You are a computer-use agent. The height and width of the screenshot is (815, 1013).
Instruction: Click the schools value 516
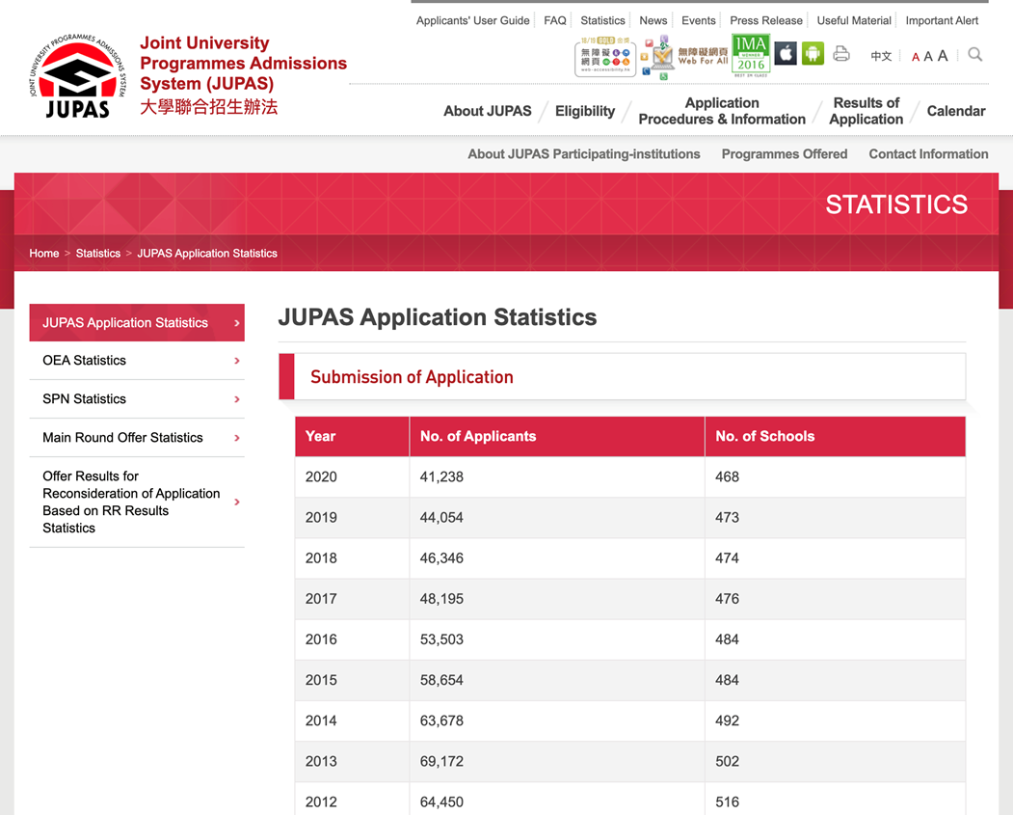coord(727,802)
